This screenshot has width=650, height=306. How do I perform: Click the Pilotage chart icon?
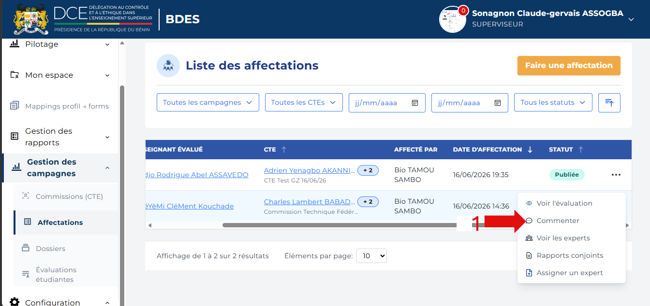point(15,44)
